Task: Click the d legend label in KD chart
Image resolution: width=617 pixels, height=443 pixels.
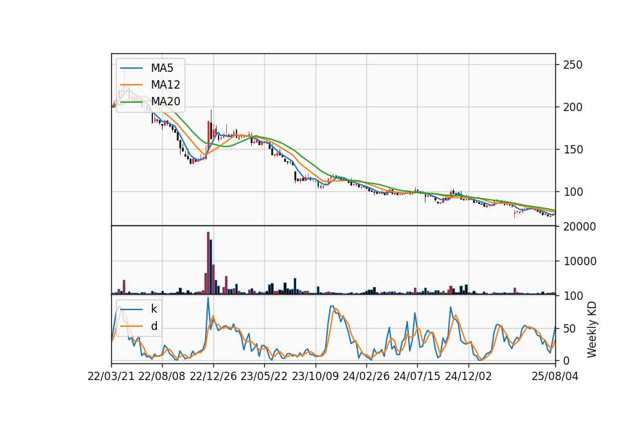Action: tap(154, 326)
